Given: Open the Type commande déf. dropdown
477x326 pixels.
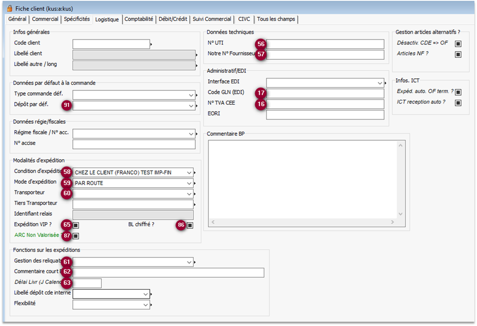Looking at the screenshot, I should pyautogui.click(x=191, y=95).
